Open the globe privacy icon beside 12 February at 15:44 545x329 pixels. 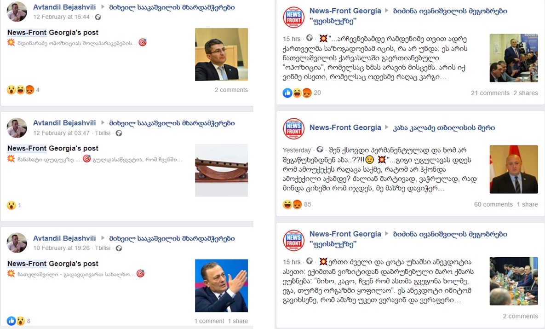pos(98,17)
